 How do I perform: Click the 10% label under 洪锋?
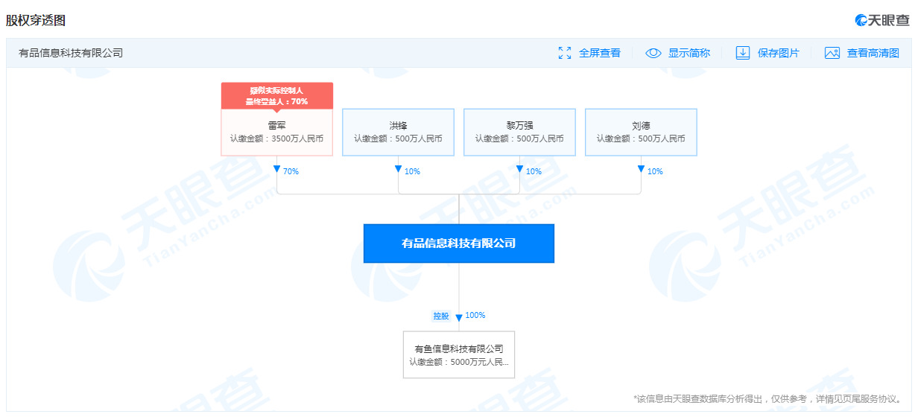[412, 171]
